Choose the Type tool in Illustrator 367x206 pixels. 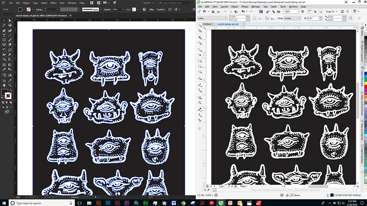click(4, 35)
